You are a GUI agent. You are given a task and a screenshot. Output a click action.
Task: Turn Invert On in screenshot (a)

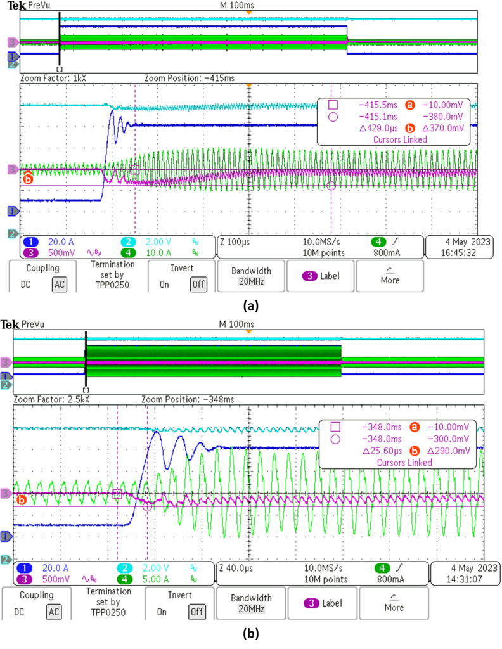[164, 285]
